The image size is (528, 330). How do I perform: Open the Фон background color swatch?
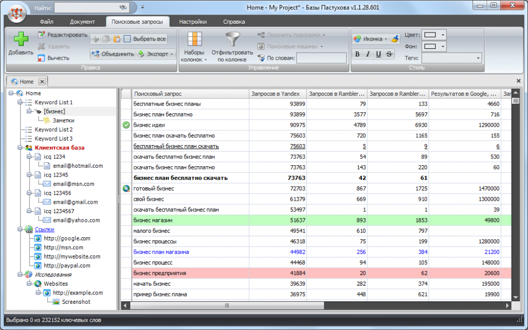(x=434, y=46)
